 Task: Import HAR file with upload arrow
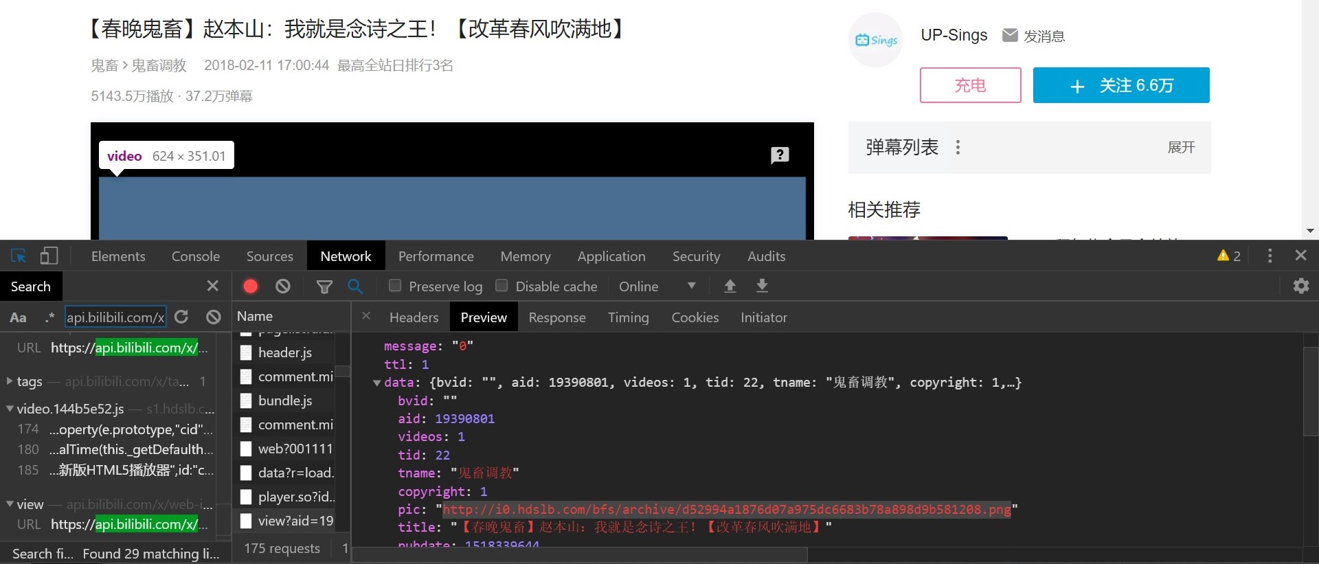[x=730, y=286]
